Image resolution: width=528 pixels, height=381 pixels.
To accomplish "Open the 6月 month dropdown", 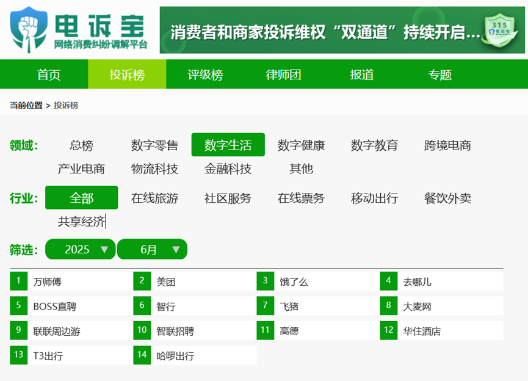I will 152,249.
